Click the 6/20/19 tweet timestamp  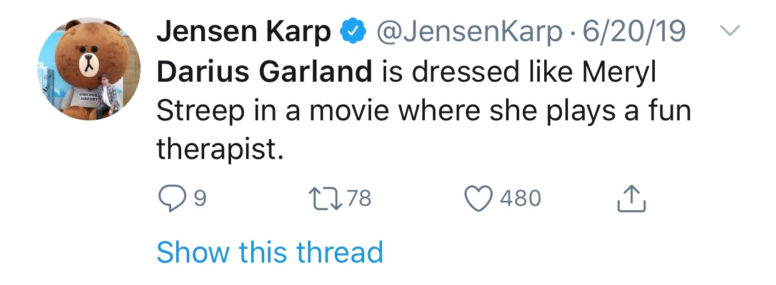(x=633, y=32)
